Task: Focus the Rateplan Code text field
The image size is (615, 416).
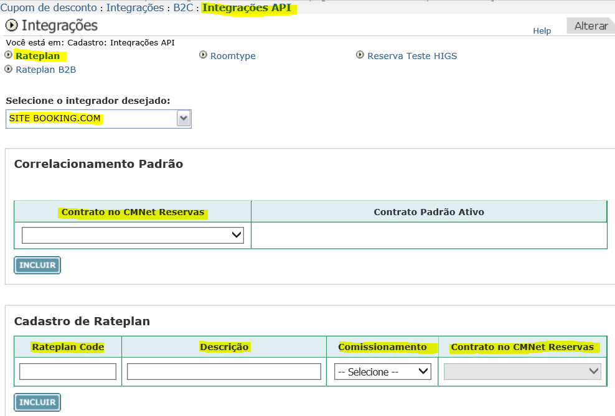Action: tap(68, 372)
